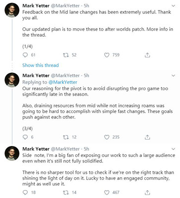
Task: Open the Show this thread link
Action: click(41, 65)
